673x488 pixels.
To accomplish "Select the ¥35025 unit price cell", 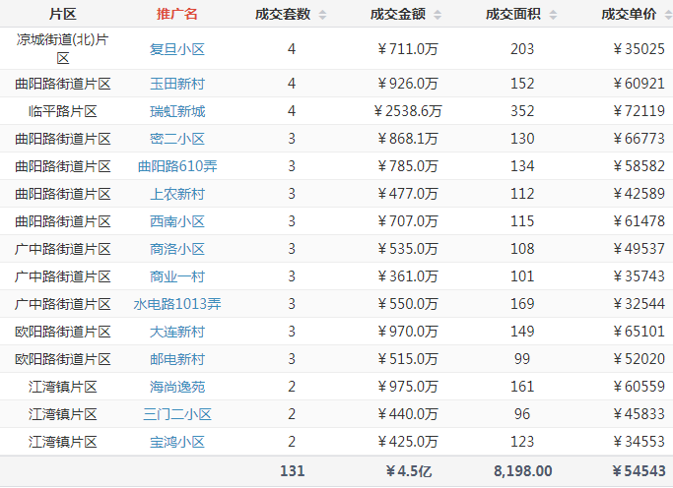I will [639, 49].
